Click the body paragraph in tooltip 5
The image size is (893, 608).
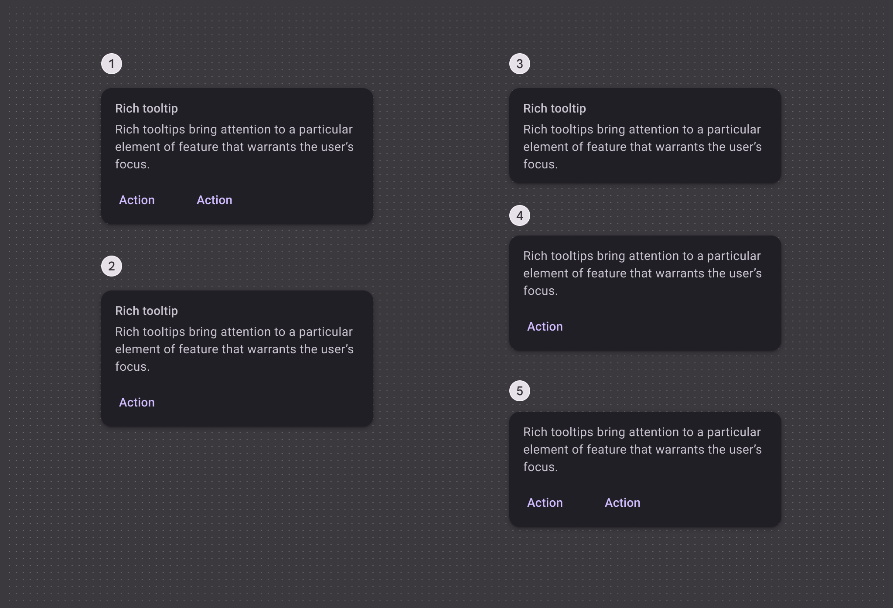642,450
